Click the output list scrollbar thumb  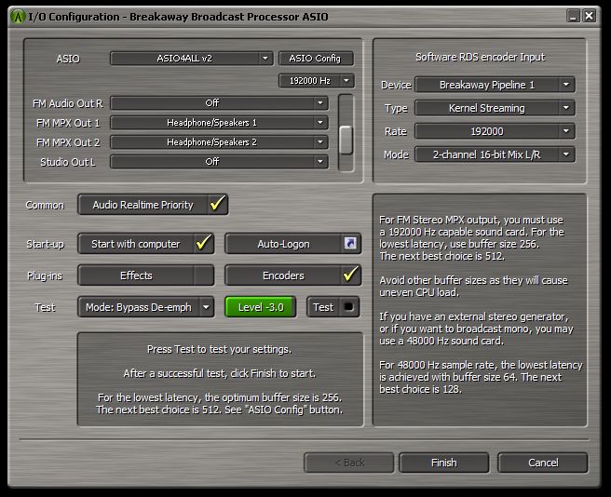[346, 140]
